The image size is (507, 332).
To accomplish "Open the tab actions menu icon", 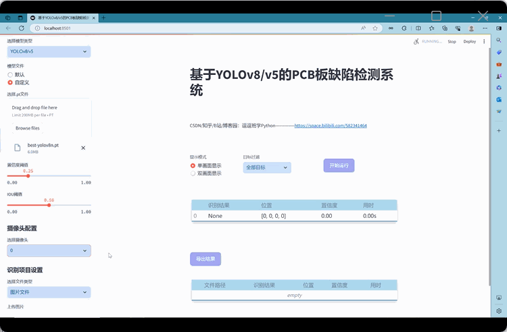I will coord(20,18).
